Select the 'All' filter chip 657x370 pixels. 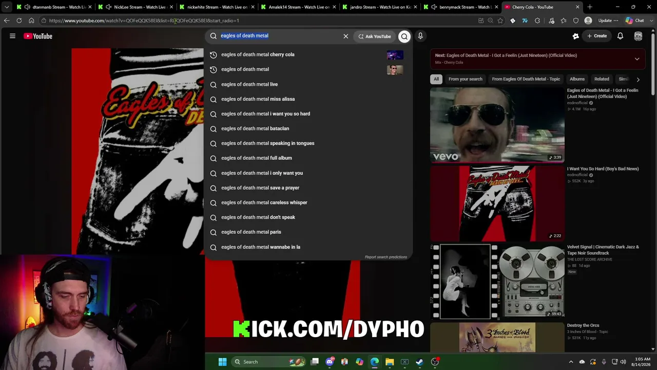[x=436, y=79]
